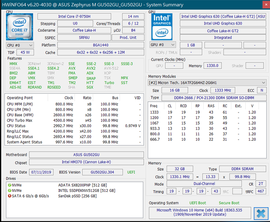Select the Ring/LLC Max row
Viewport: 270px width, 222px height.
(74, 131)
